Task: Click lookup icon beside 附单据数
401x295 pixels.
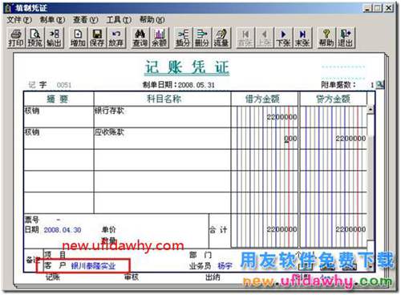Action: [x=379, y=85]
